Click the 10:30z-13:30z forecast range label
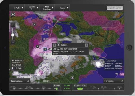Viewport: 135px width, 96px height. pos(80,85)
